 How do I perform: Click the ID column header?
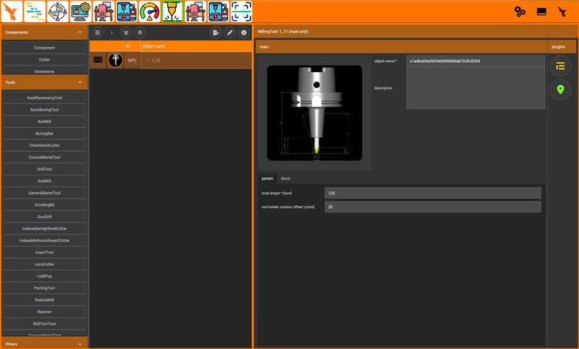click(127, 46)
